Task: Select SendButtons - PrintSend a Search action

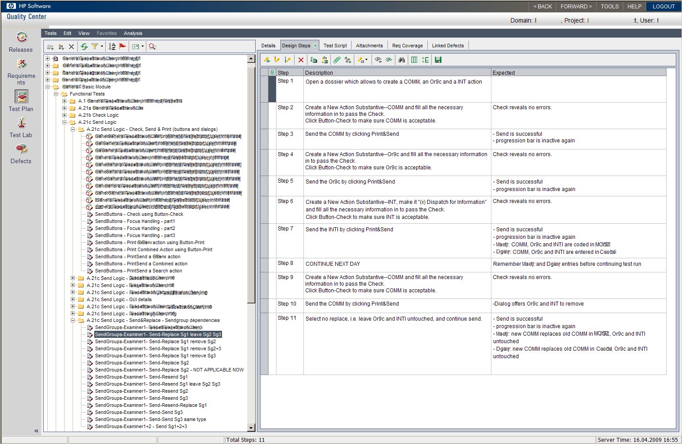Action: point(138,271)
